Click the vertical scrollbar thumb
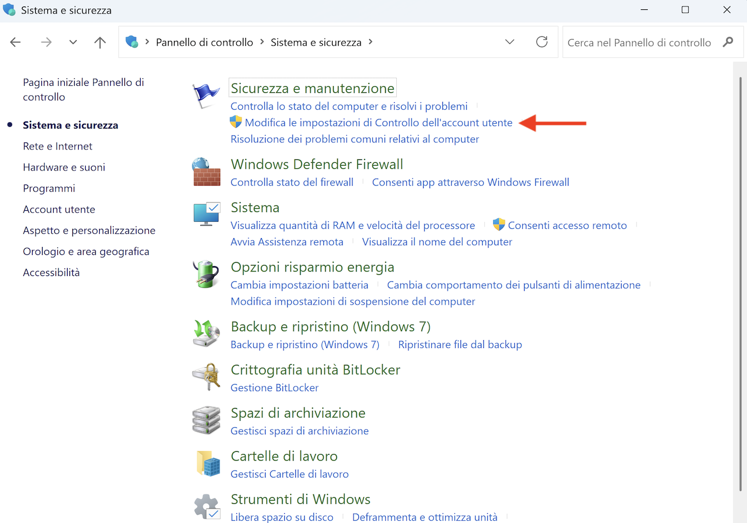Screen dimensions: 747x523 pos(741,283)
